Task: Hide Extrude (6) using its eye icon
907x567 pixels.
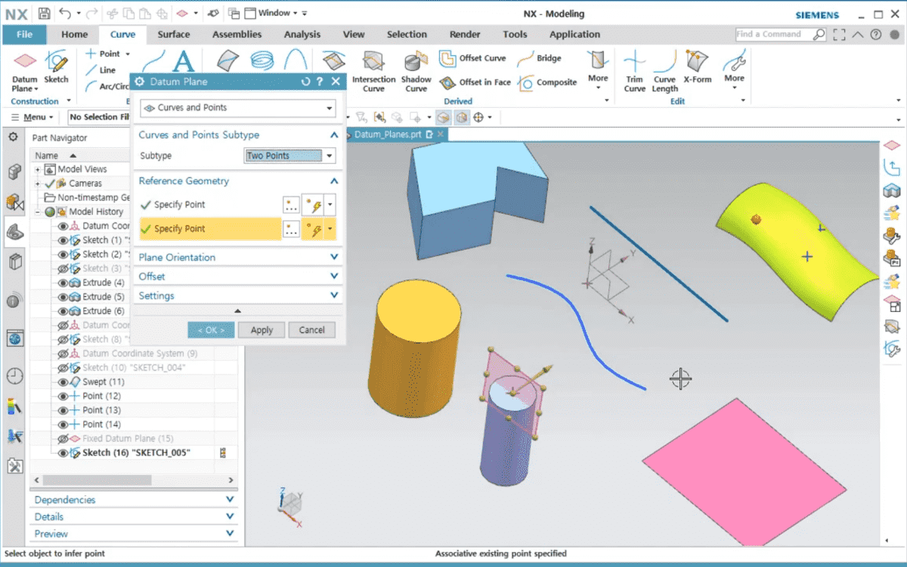Action: [63, 311]
